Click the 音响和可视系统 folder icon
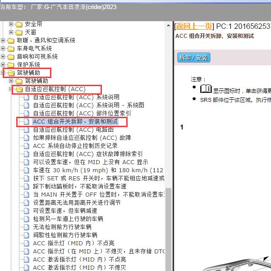The image size is (271, 271). coord(11,57)
